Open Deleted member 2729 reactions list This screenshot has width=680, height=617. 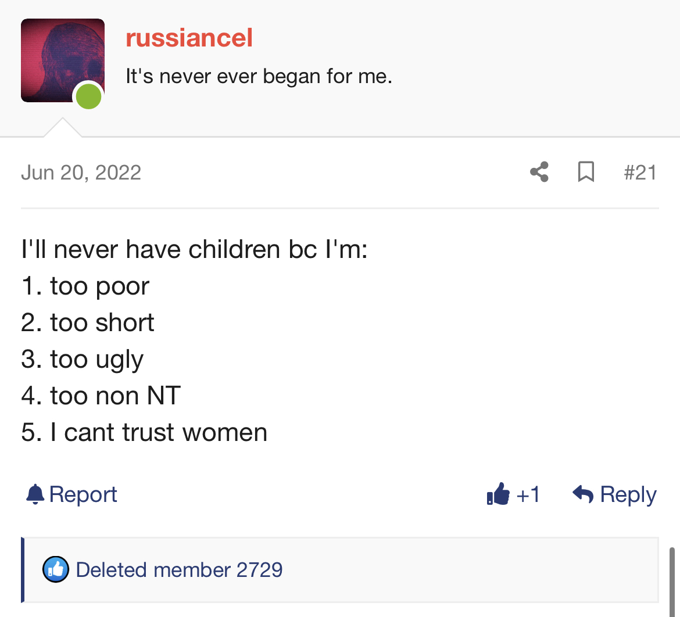(x=179, y=570)
